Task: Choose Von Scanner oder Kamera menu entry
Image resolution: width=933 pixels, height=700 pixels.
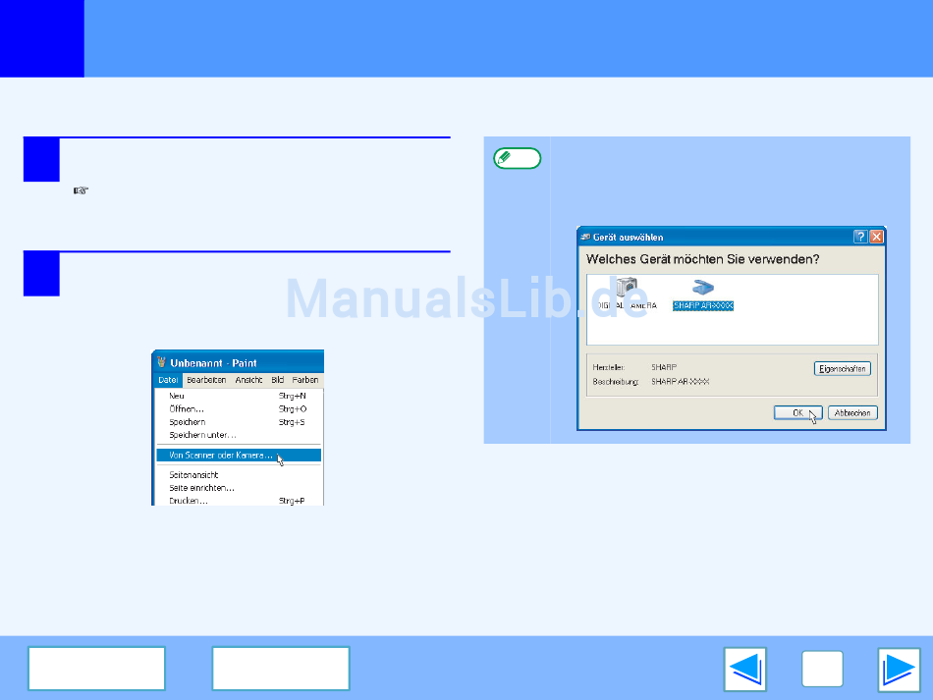Action: coord(221,456)
